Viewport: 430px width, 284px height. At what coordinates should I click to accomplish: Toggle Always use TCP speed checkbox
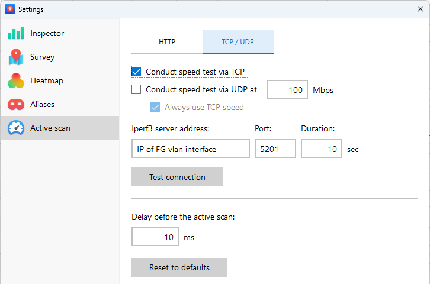[155, 107]
